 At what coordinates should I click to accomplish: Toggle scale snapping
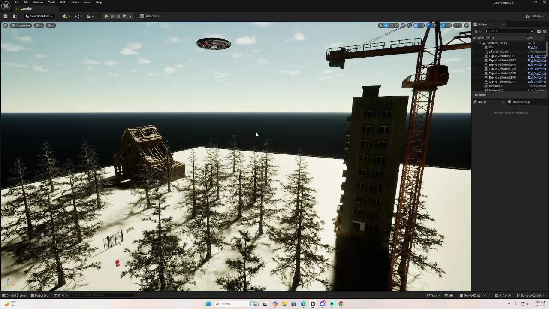click(443, 25)
